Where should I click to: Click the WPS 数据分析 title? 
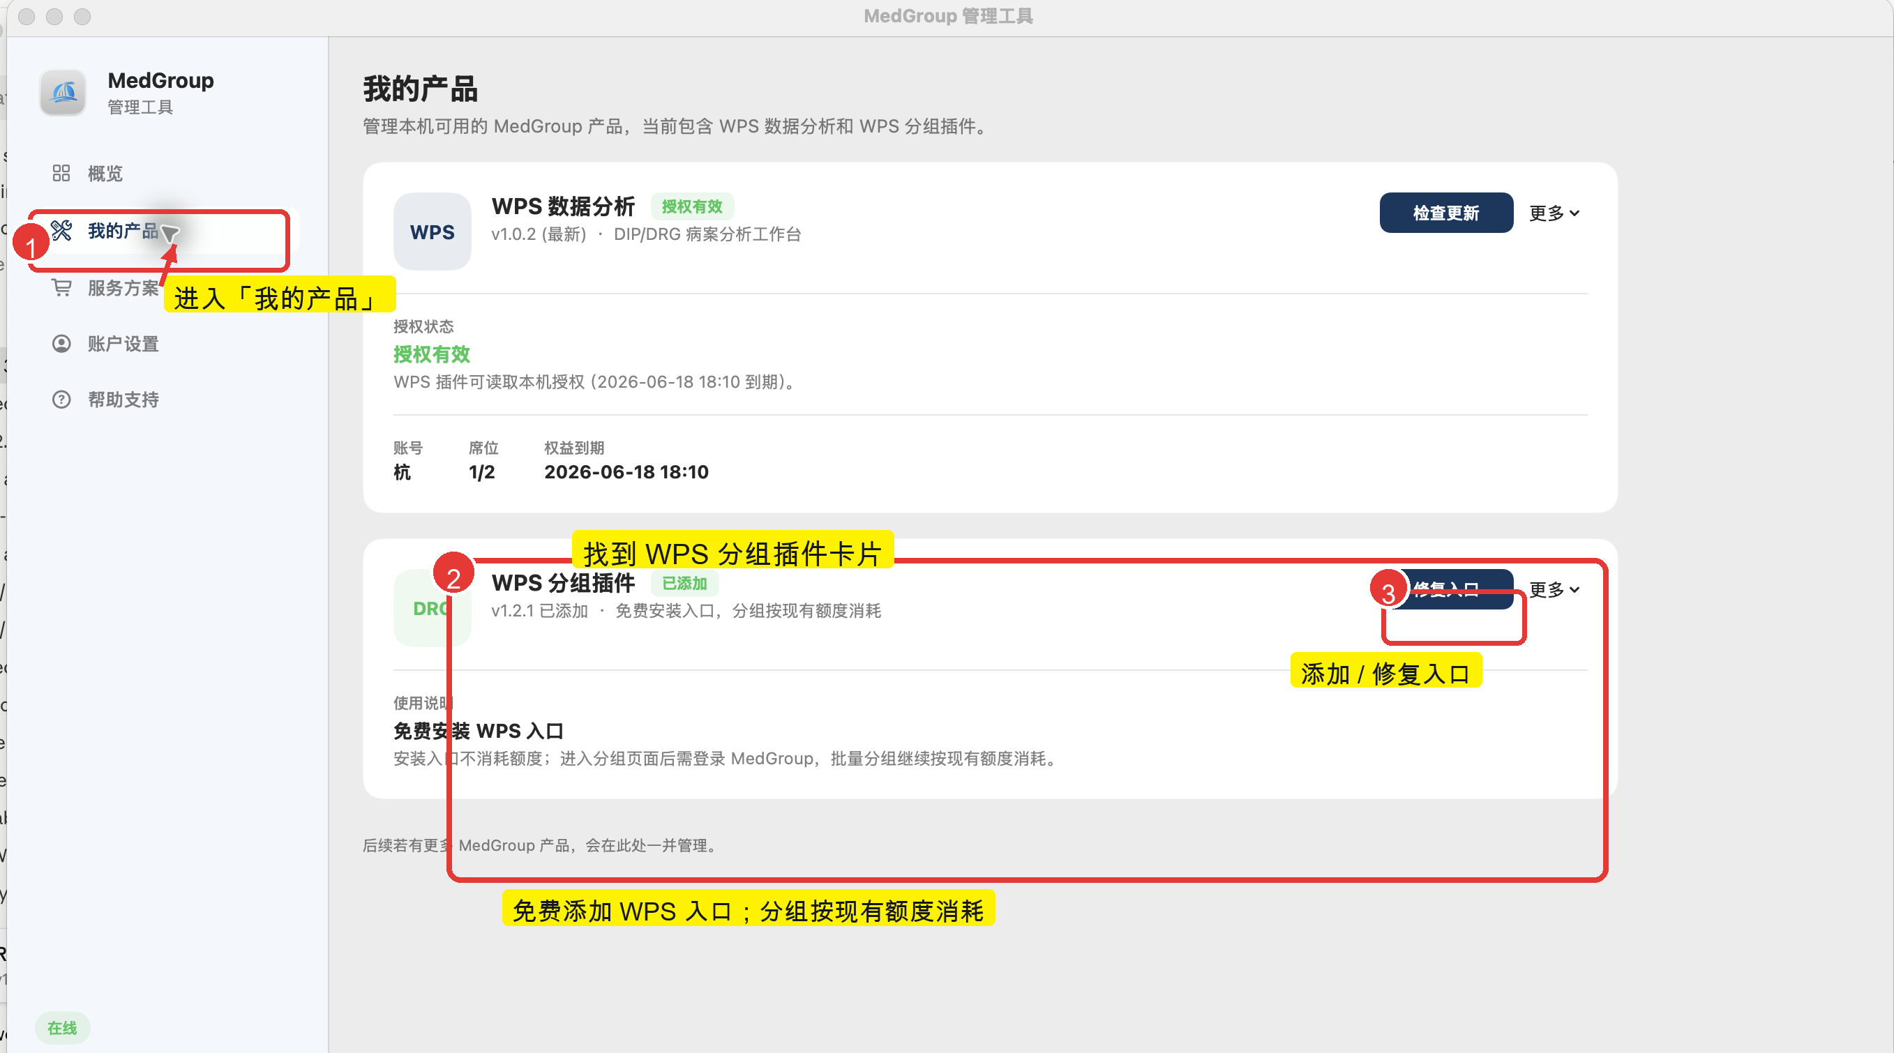tap(563, 206)
